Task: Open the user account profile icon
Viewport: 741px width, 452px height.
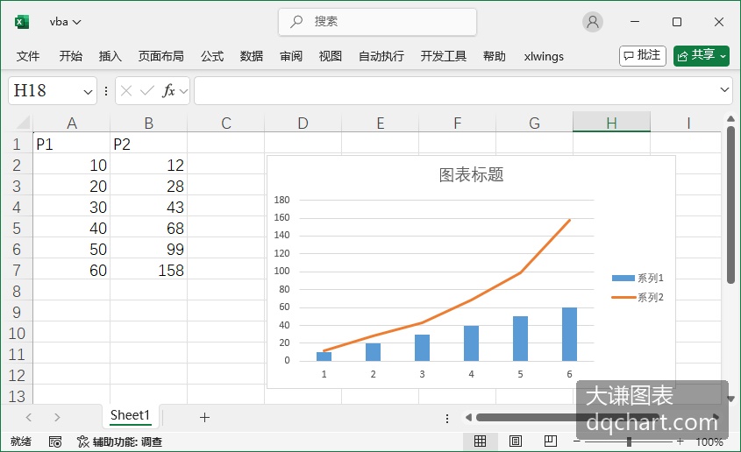Action: point(592,22)
